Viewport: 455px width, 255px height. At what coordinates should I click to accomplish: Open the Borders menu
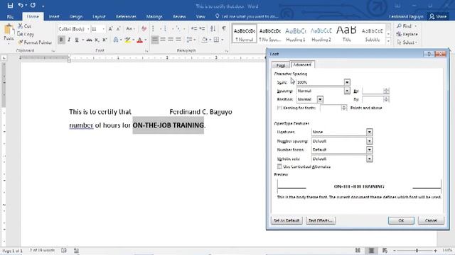223,40
